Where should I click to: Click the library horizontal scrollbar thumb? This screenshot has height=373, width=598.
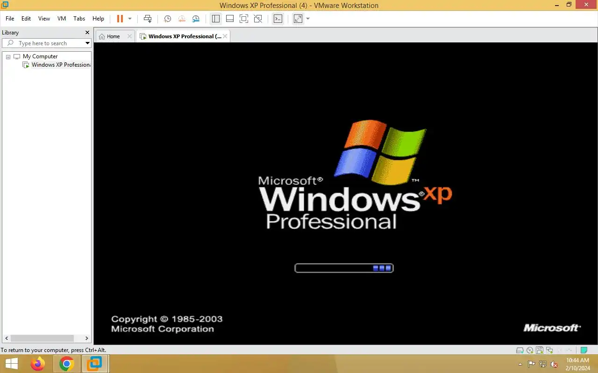[x=43, y=338]
